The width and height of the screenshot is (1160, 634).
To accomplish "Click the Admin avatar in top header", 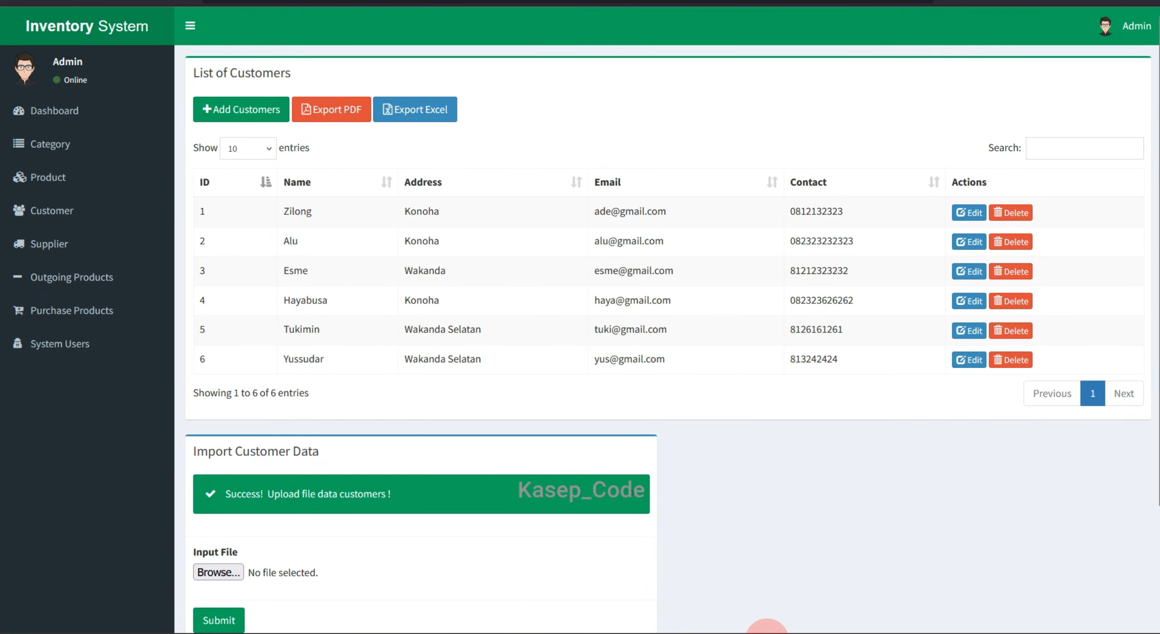I will [x=1105, y=26].
